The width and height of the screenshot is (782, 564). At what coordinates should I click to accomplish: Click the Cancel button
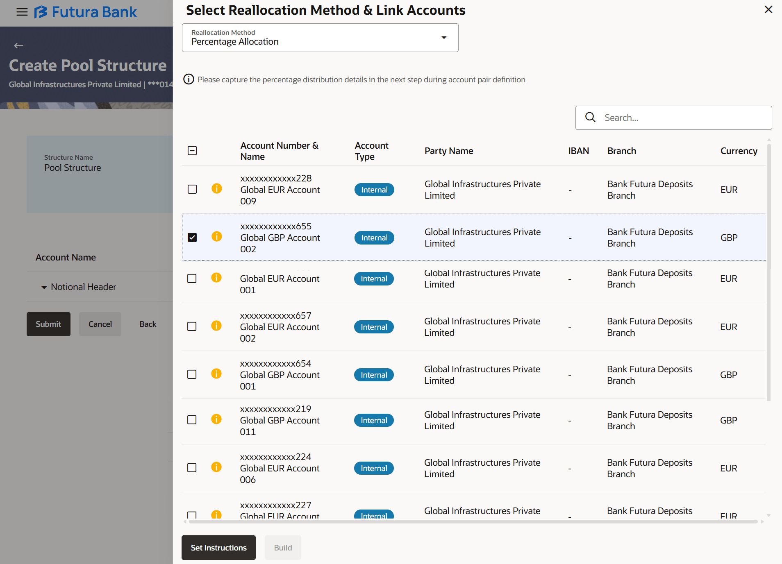(x=100, y=324)
